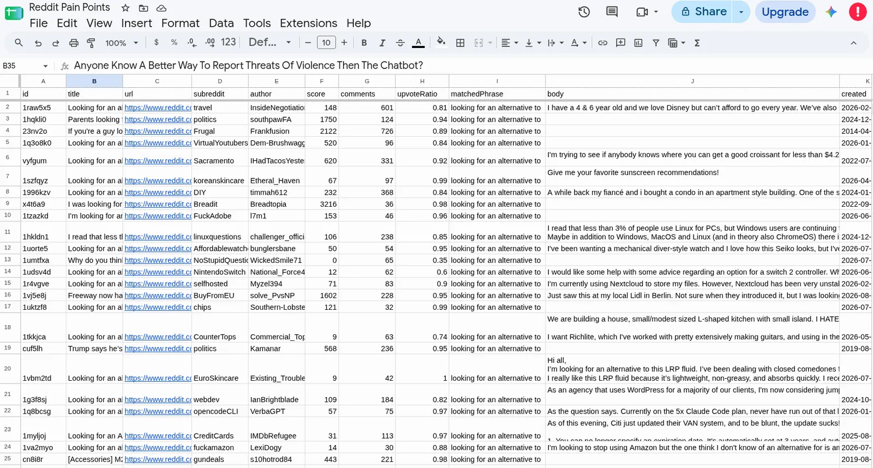Star the Reddit Pain Points document

click(125, 8)
